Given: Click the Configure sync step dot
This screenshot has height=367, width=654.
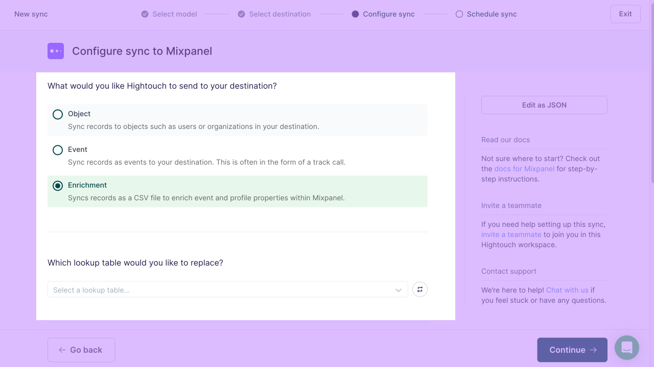Looking at the screenshot, I should tap(356, 14).
